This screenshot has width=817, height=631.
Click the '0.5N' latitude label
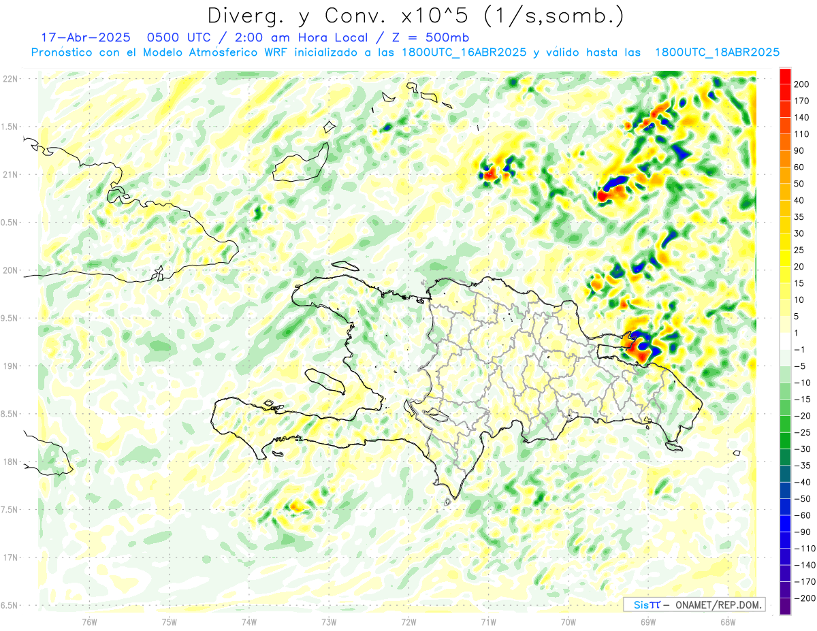point(9,223)
